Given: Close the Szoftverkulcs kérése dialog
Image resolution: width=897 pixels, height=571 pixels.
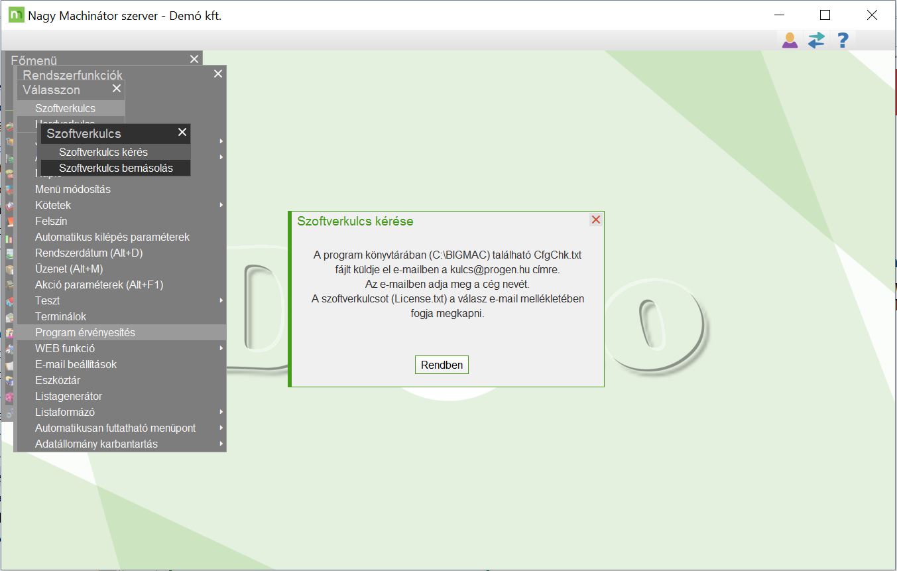Looking at the screenshot, I should 596,220.
